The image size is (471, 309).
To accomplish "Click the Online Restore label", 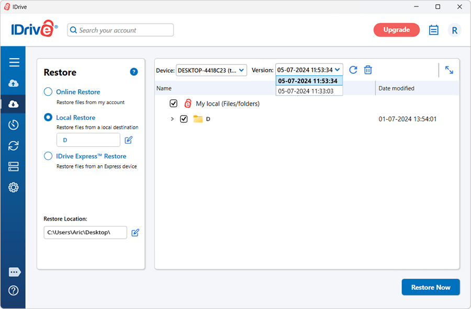I will click(x=78, y=92).
